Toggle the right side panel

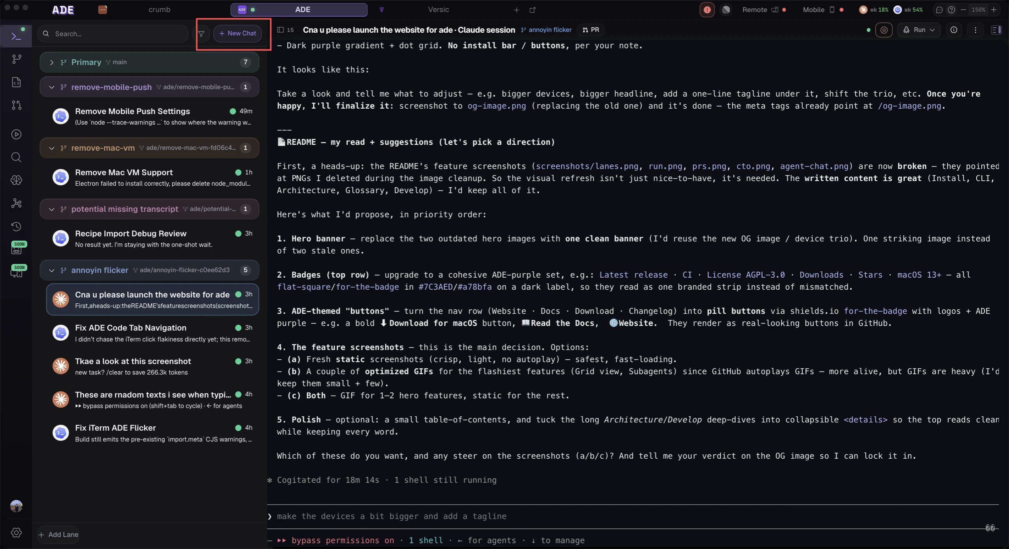pos(996,30)
